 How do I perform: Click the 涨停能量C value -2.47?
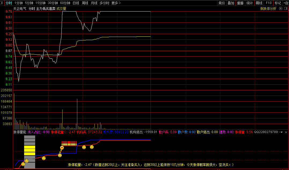coord(71,132)
